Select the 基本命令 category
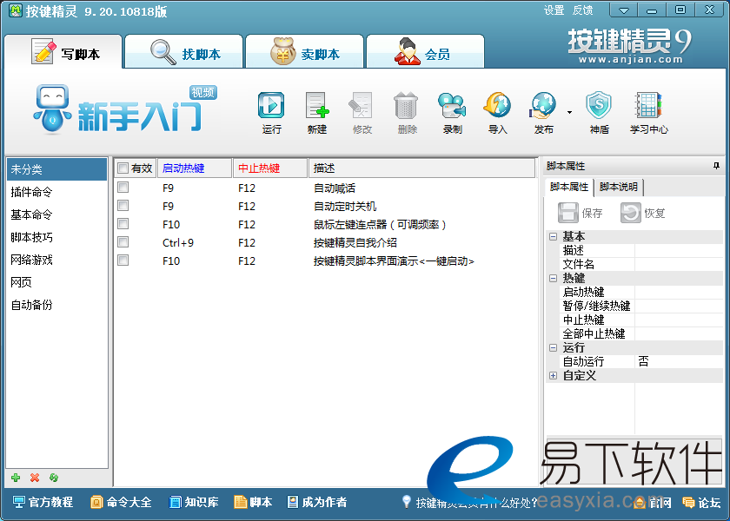 (56, 214)
